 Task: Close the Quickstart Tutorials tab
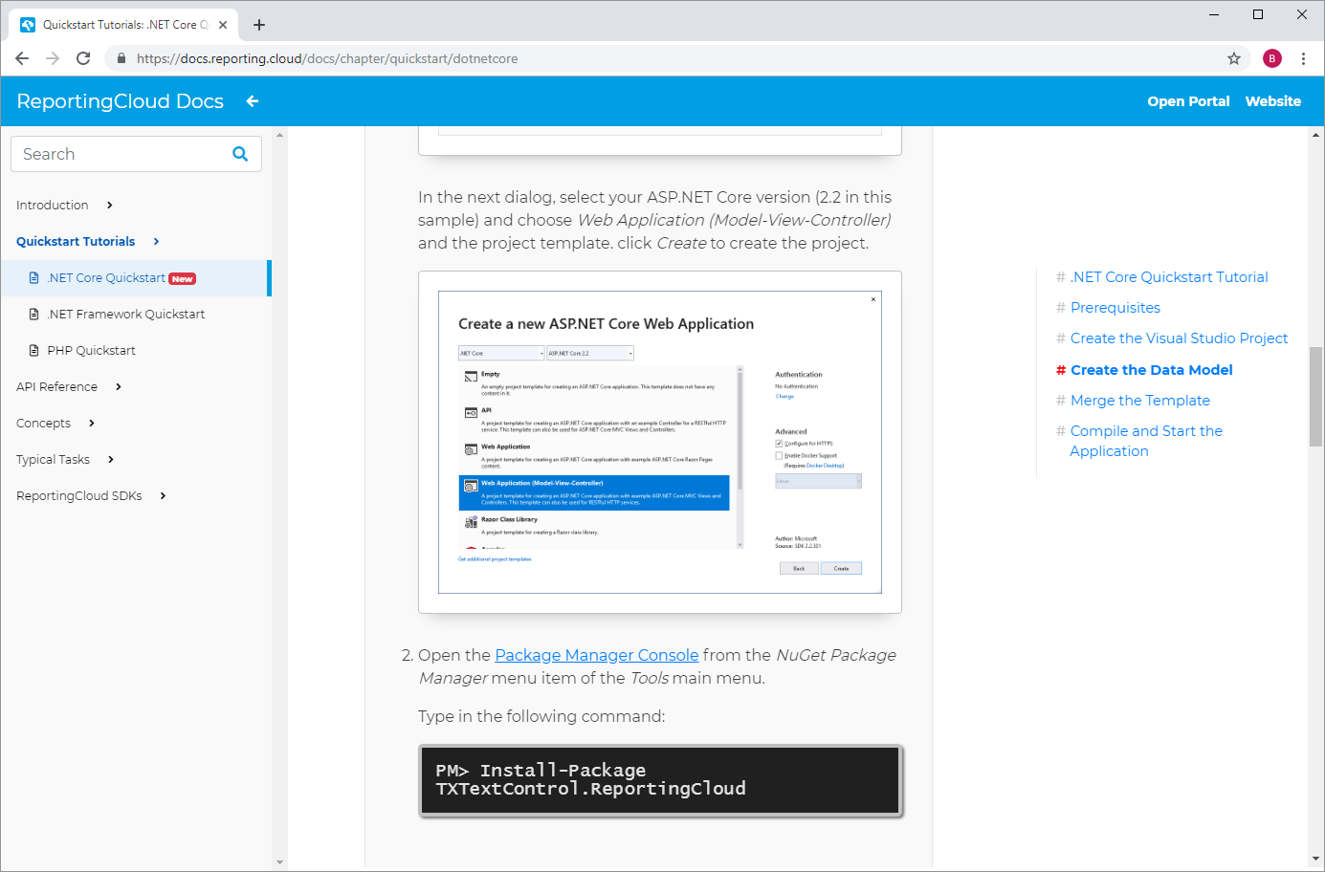pyautogui.click(x=223, y=25)
